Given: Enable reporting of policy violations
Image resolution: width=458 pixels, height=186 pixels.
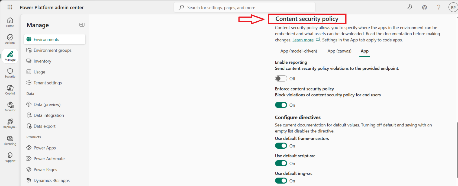Looking at the screenshot, I should 281,78.
